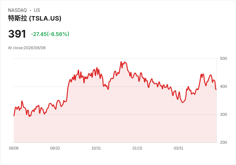Click the 03/31 date axis label
This screenshot has width=236, height=165.
point(179,148)
